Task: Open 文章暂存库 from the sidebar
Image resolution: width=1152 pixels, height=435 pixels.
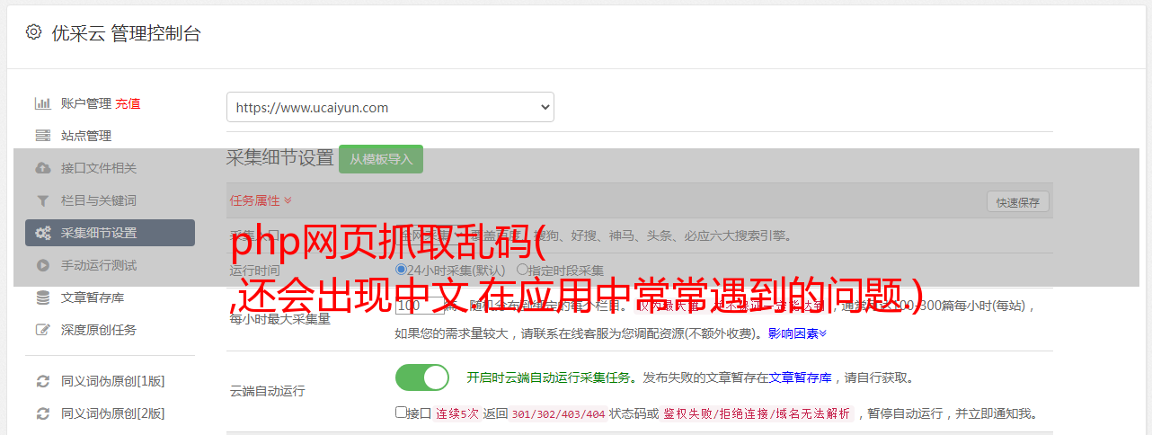Action: click(93, 297)
